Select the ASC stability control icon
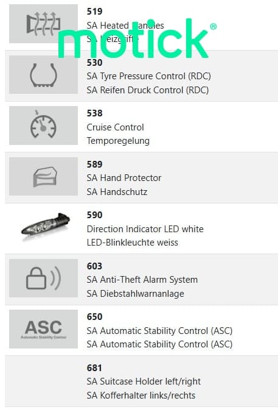 pos(43,329)
